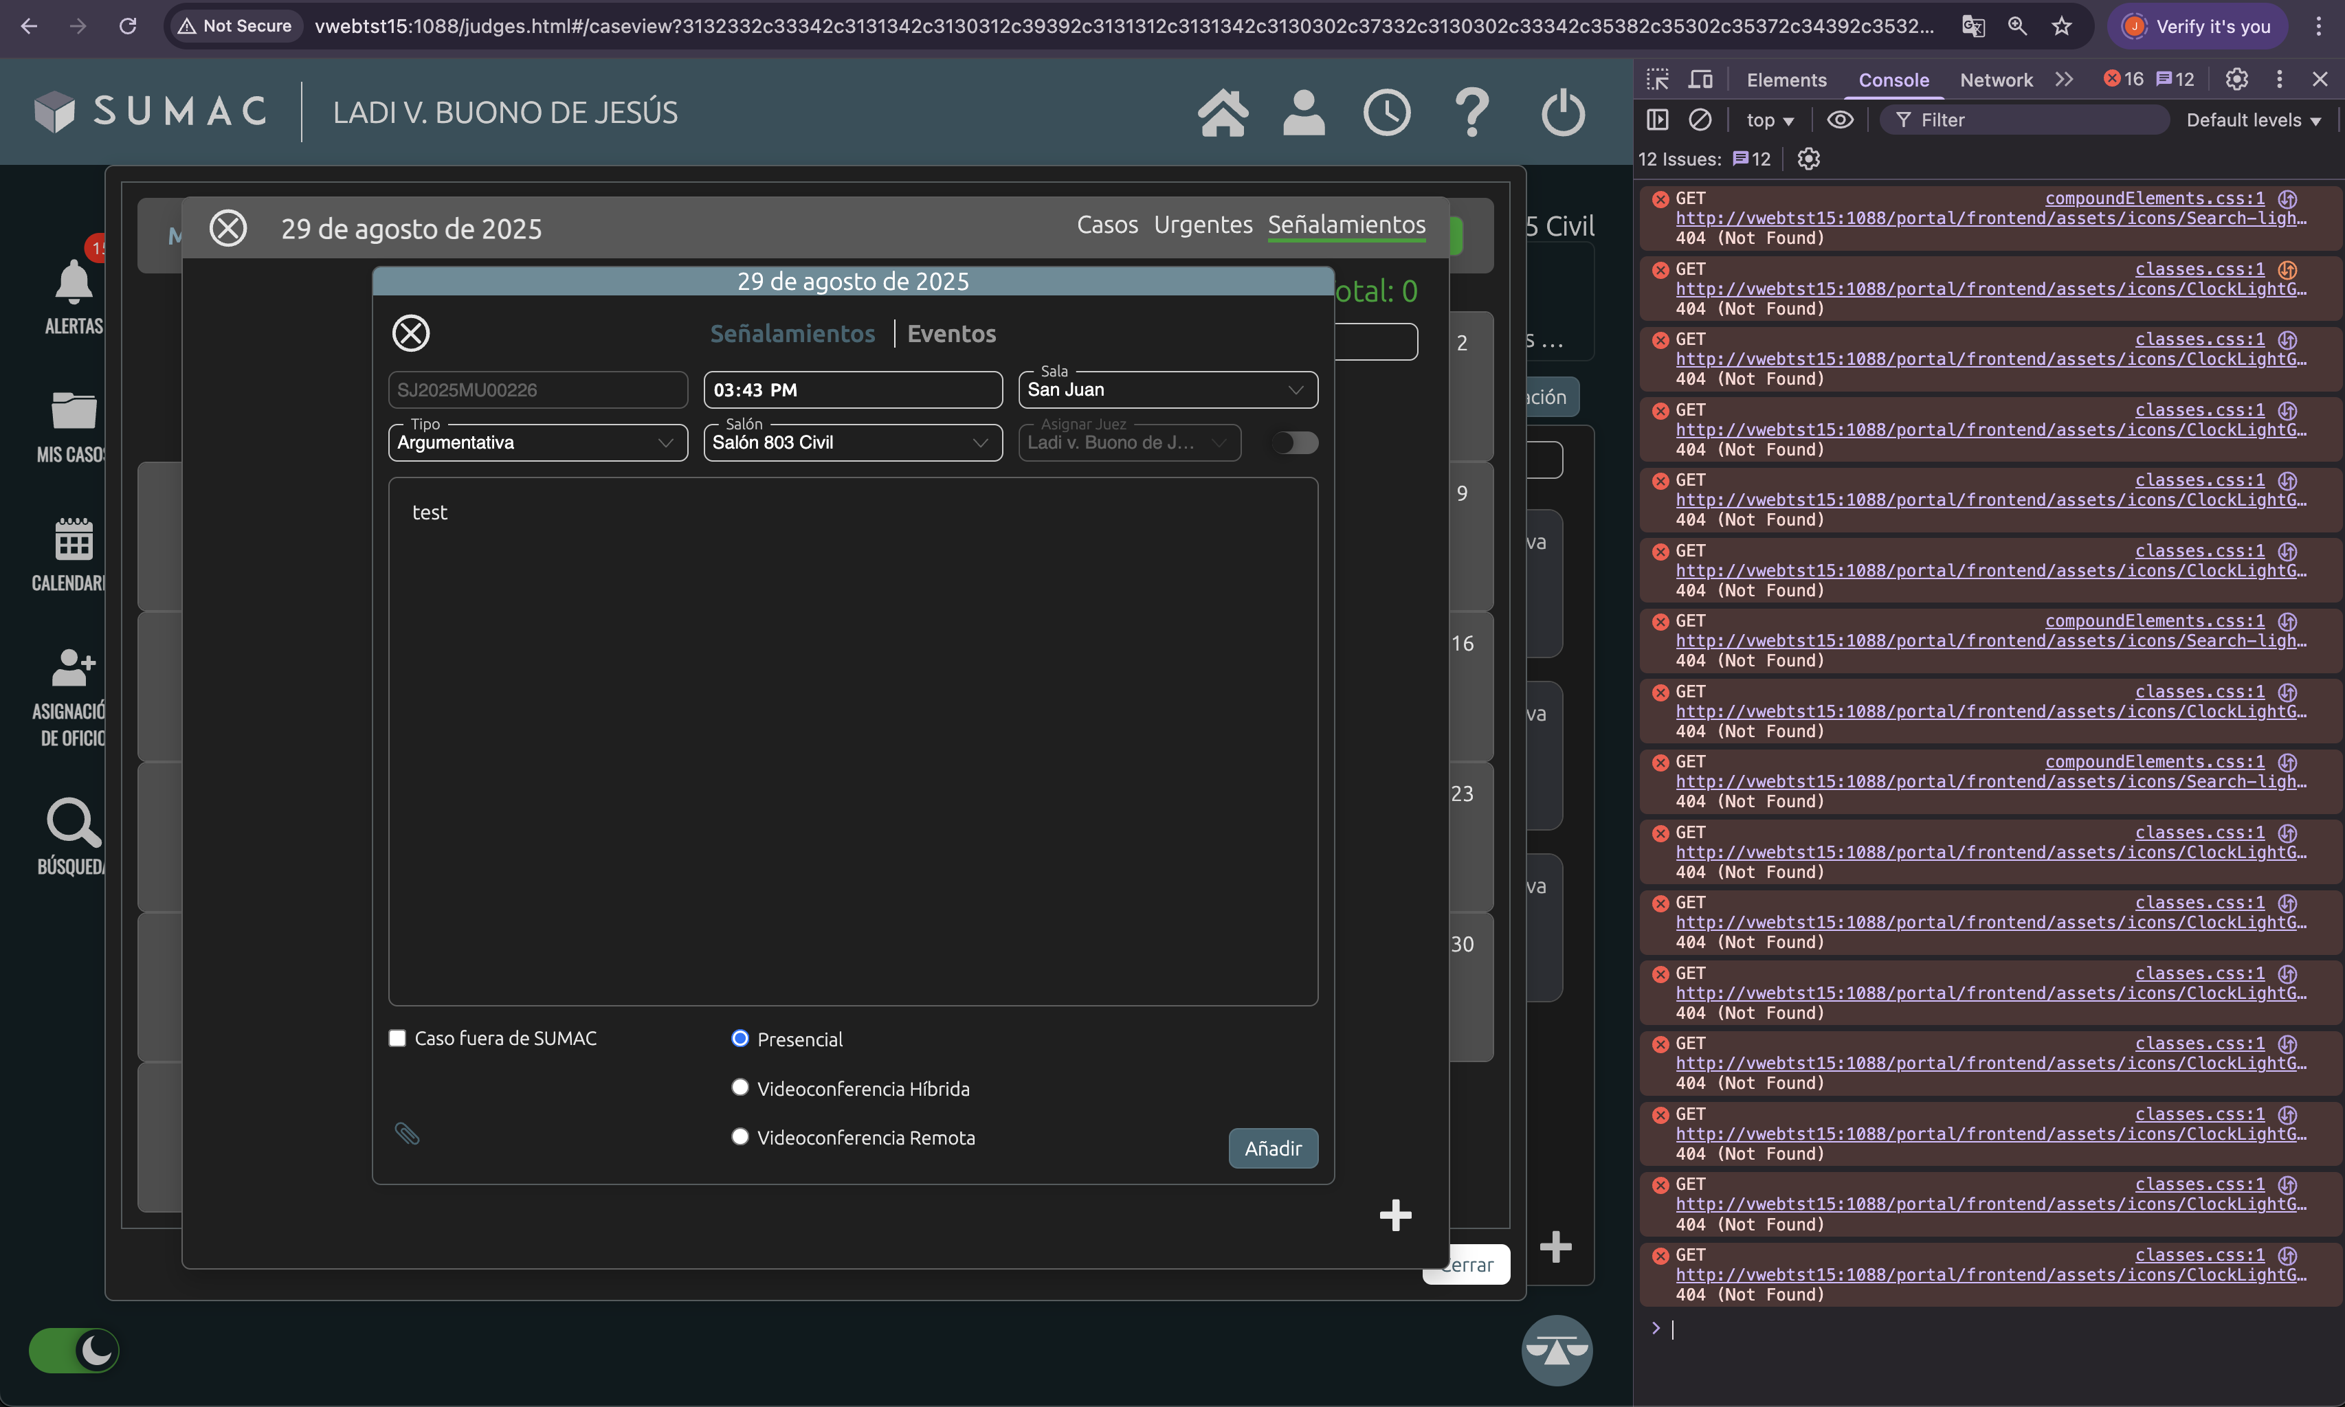Check the Caso fuera de SUMAC checkbox
The image size is (2345, 1407).
397,1038
